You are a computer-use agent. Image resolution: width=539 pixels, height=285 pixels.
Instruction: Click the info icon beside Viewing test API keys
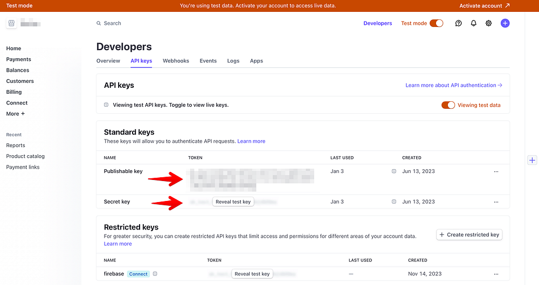106,105
